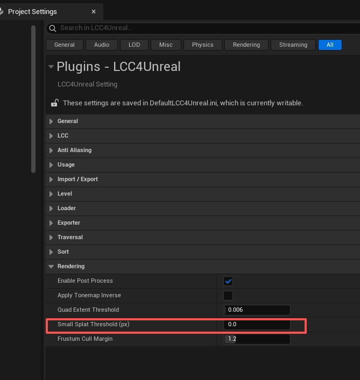Filter by LOD category
Image resolution: width=360 pixels, height=380 pixels.
tap(134, 45)
